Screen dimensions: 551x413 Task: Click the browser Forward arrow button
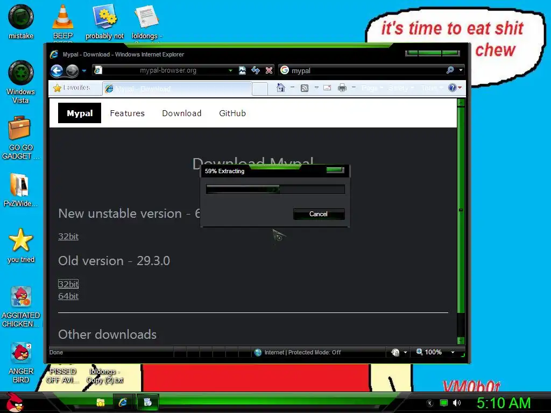click(x=73, y=70)
